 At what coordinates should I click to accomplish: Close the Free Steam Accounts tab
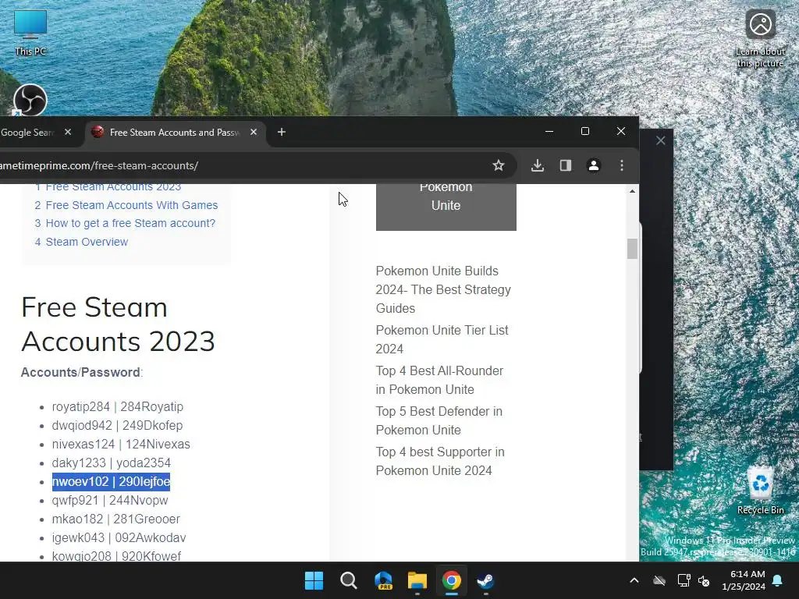(x=254, y=132)
